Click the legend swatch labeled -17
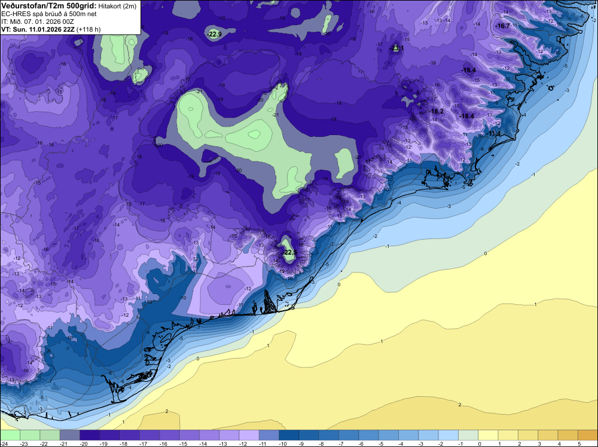598x447 pixels. point(149,435)
